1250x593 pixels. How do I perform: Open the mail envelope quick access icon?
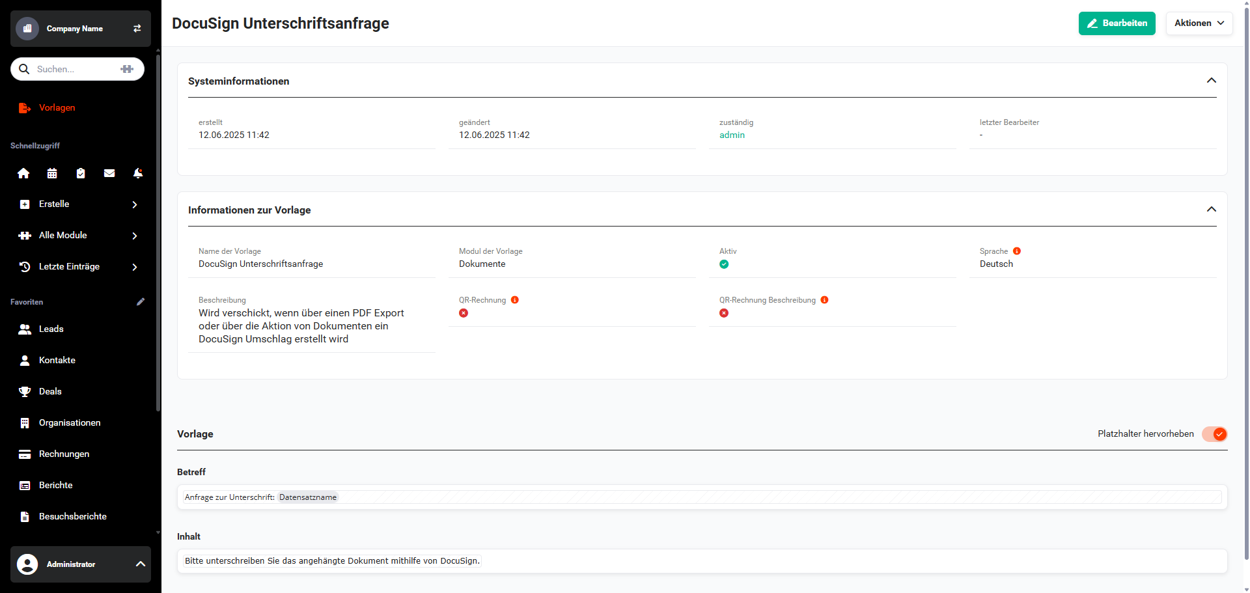point(109,173)
